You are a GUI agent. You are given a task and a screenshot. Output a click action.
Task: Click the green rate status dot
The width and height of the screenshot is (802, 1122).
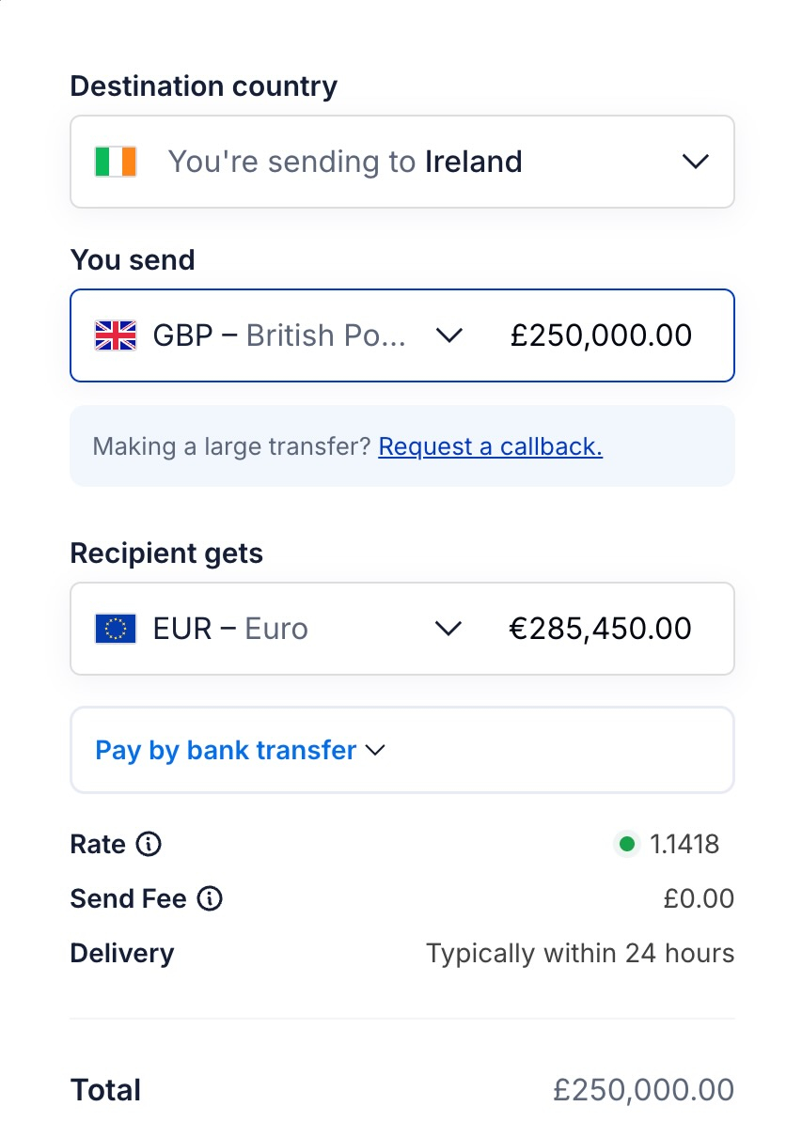click(x=626, y=845)
